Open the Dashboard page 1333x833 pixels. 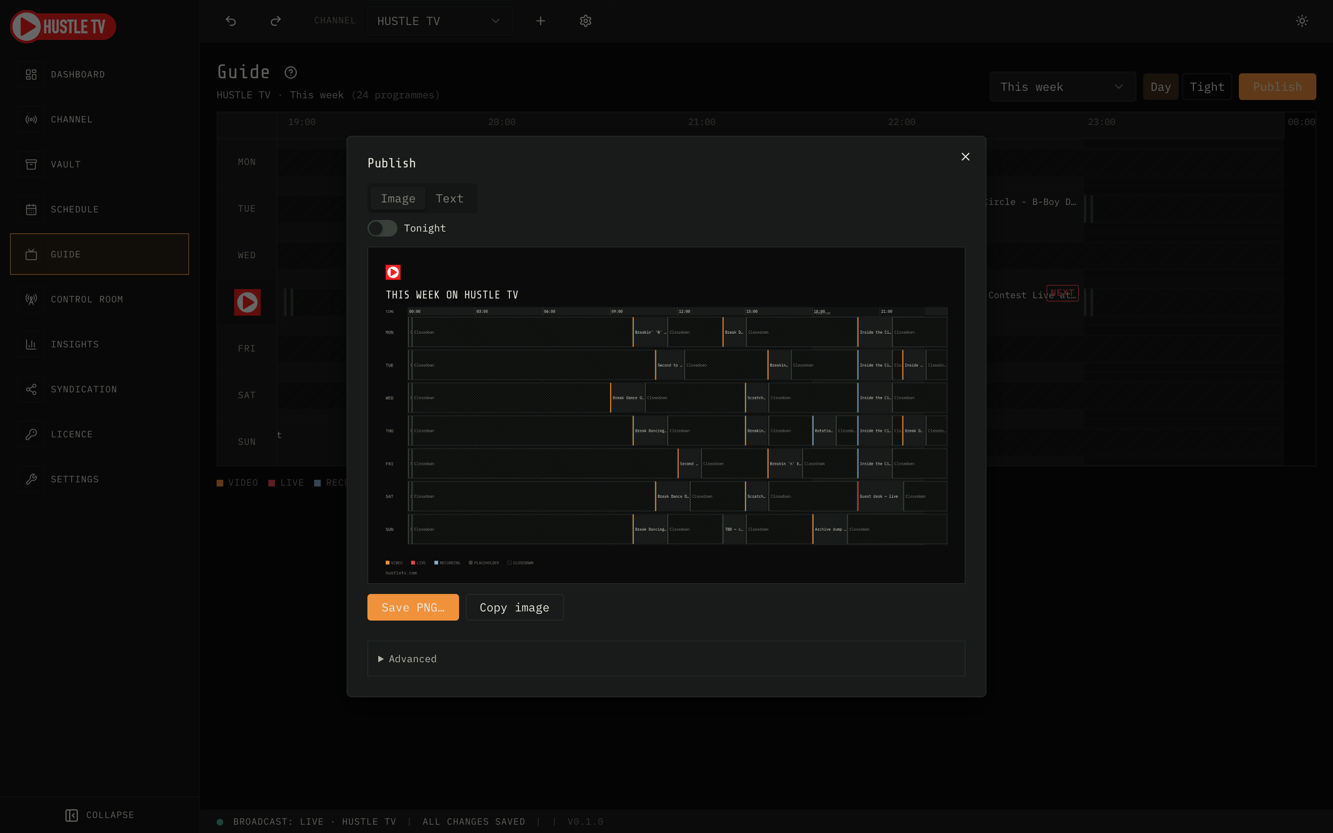click(x=99, y=75)
